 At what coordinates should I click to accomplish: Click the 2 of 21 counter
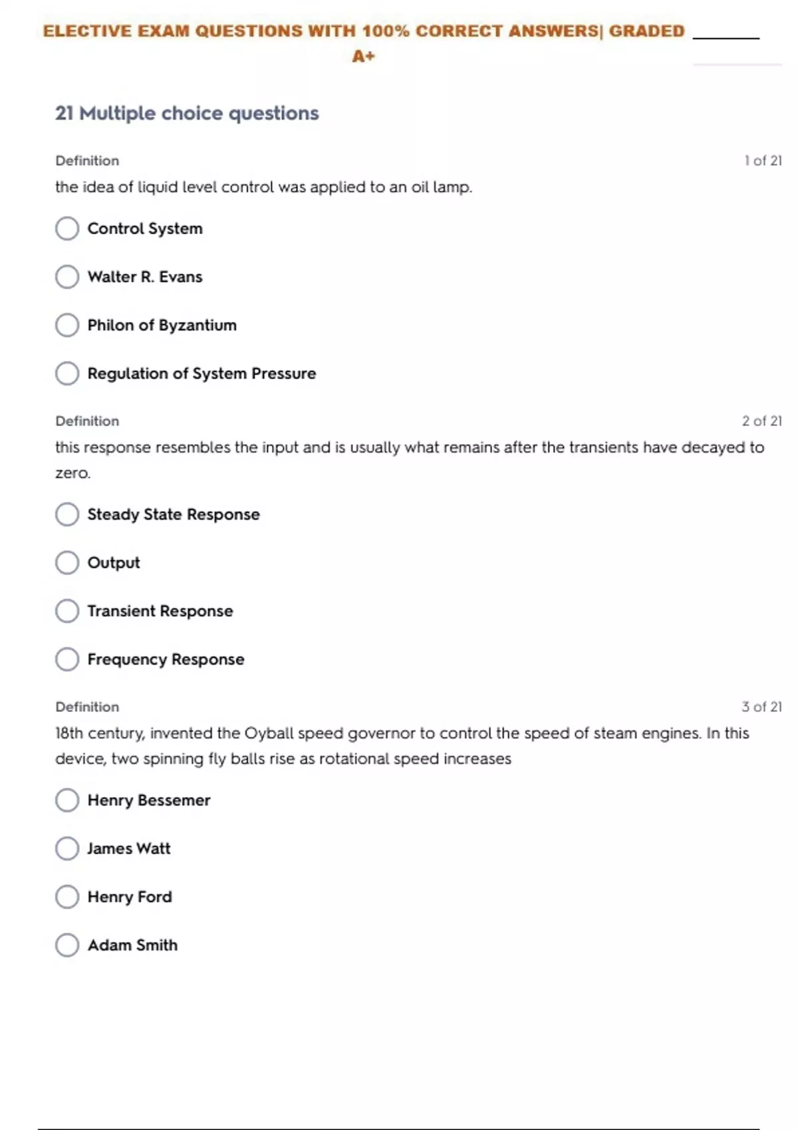point(761,421)
